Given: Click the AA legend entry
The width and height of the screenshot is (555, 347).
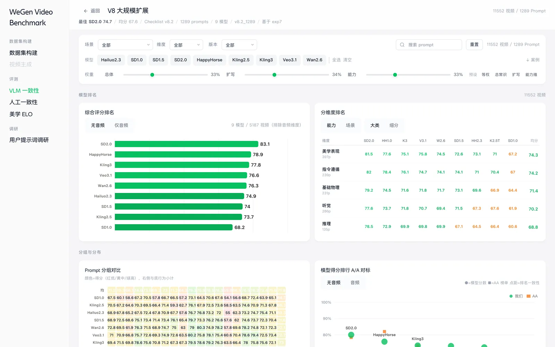Looking at the screenshot, I should tap(532, 296).
